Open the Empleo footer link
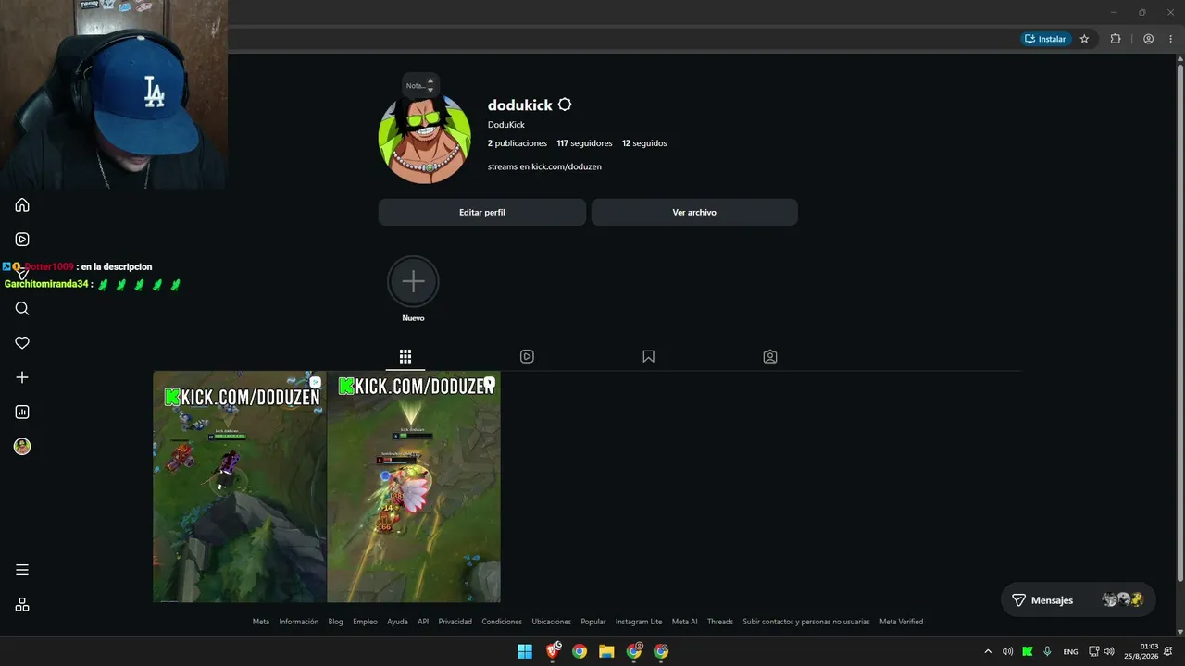This screenshot has width=1185, height=666. click(365, 622)
